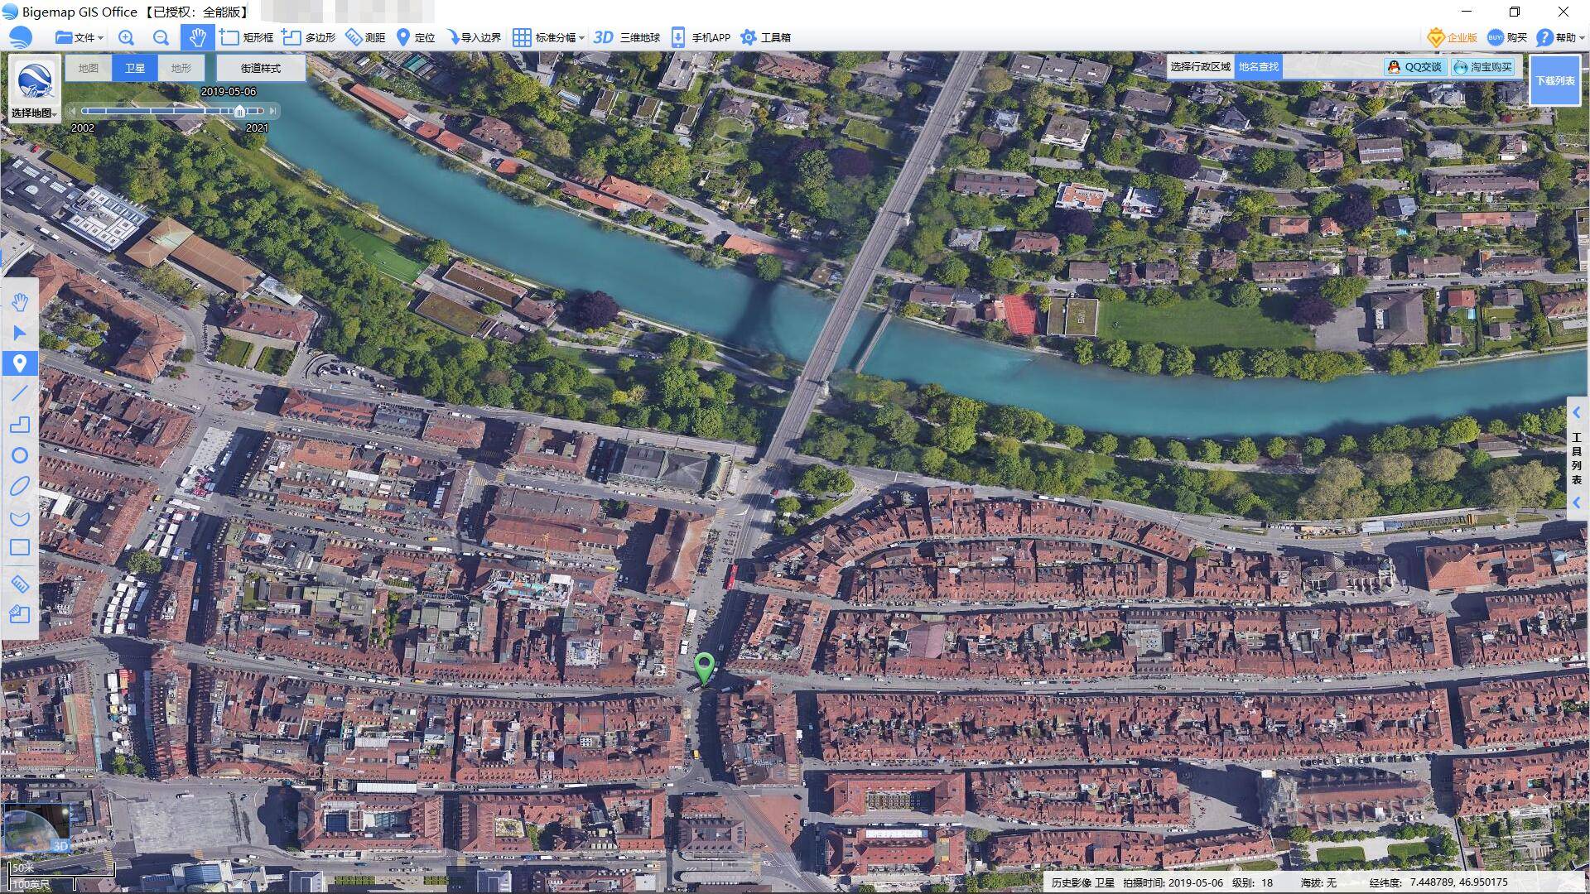The image size is (1590, 894).
Task: Select the line drawing tool
Action: pyautogui.click(x=20, y=394)
